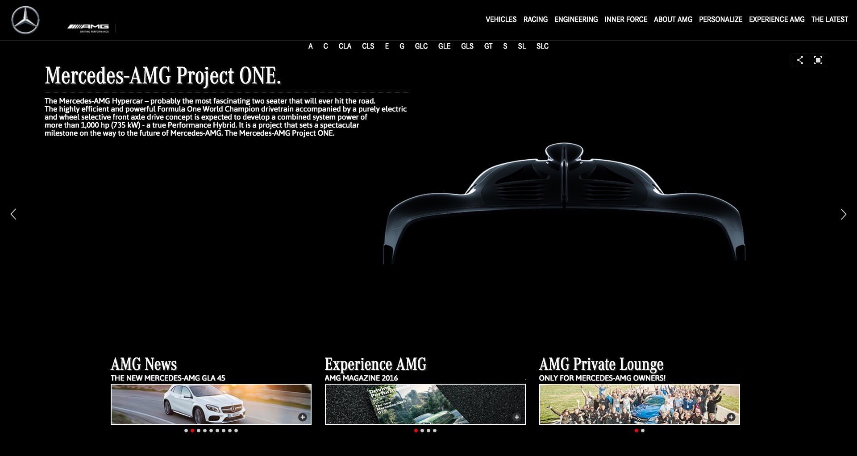
Task: Select the A model class link
Action: (310, 46)
